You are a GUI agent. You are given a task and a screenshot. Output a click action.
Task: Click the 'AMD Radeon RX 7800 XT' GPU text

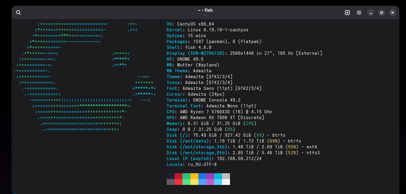pos(207,118)
